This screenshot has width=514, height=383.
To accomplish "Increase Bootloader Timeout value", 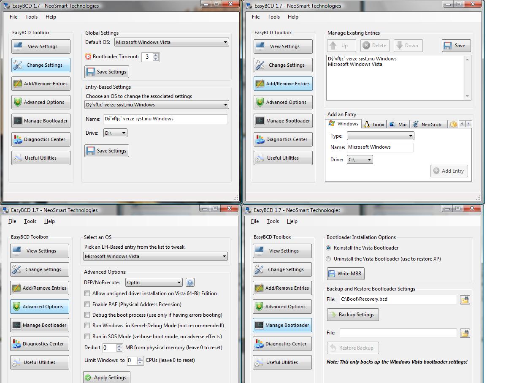I will click(x=156, y=55).
